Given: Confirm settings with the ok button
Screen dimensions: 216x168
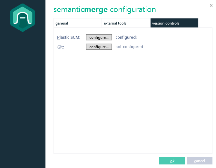Looking at the screenshot, I should tap(172, 161).
